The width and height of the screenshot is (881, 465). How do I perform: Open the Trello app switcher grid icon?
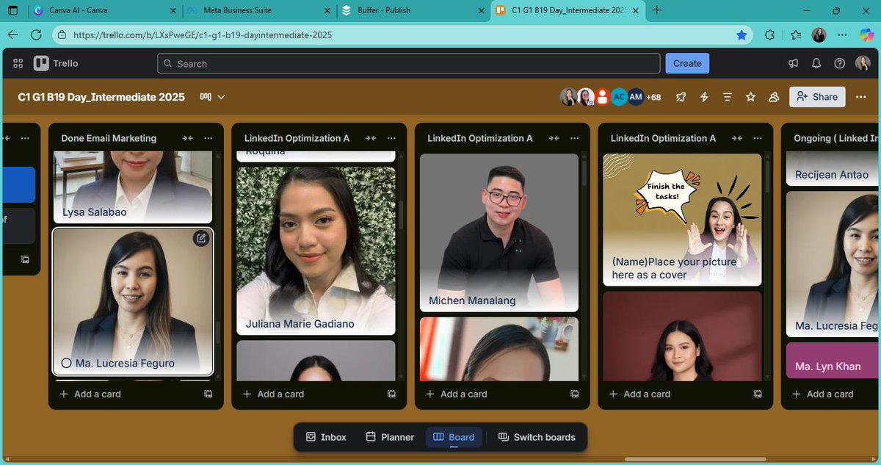coord(18,63)
